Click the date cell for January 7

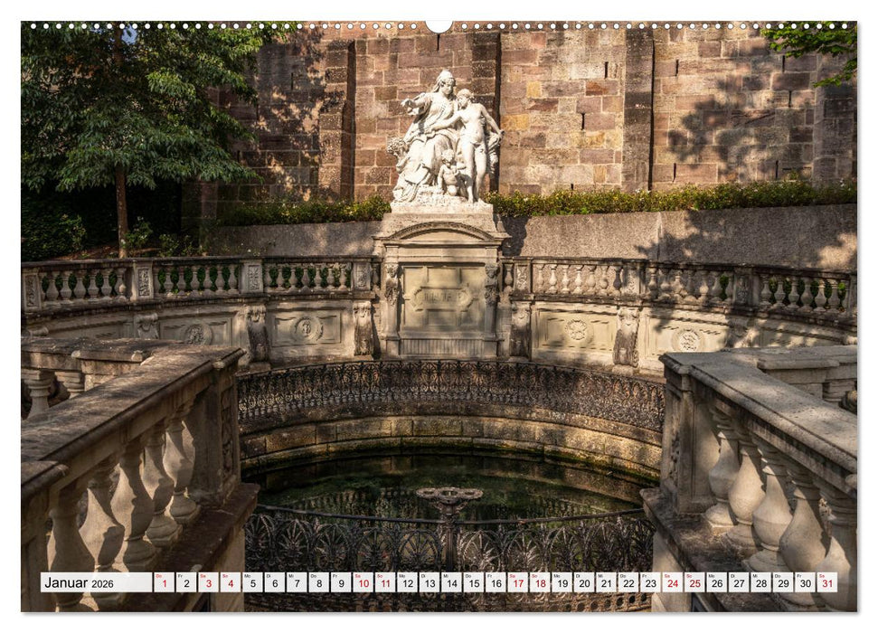coord(298,585)
